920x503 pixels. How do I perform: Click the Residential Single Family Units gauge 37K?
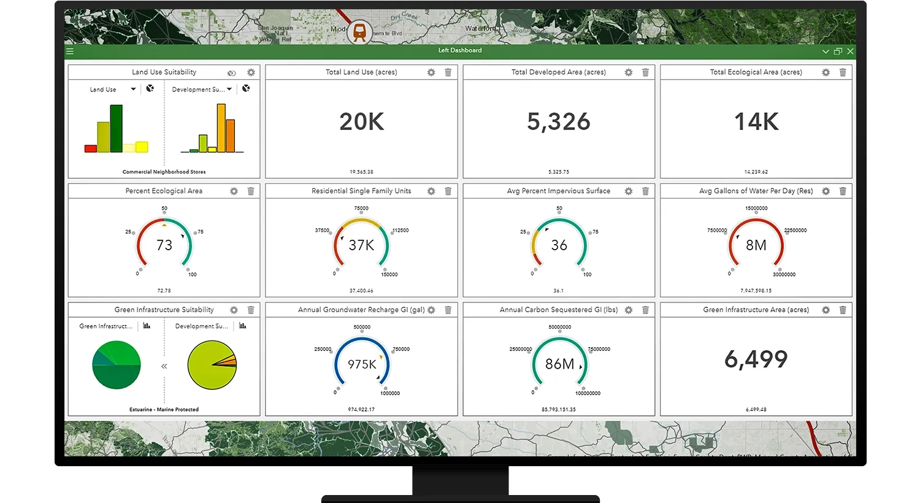click(361, 245)
